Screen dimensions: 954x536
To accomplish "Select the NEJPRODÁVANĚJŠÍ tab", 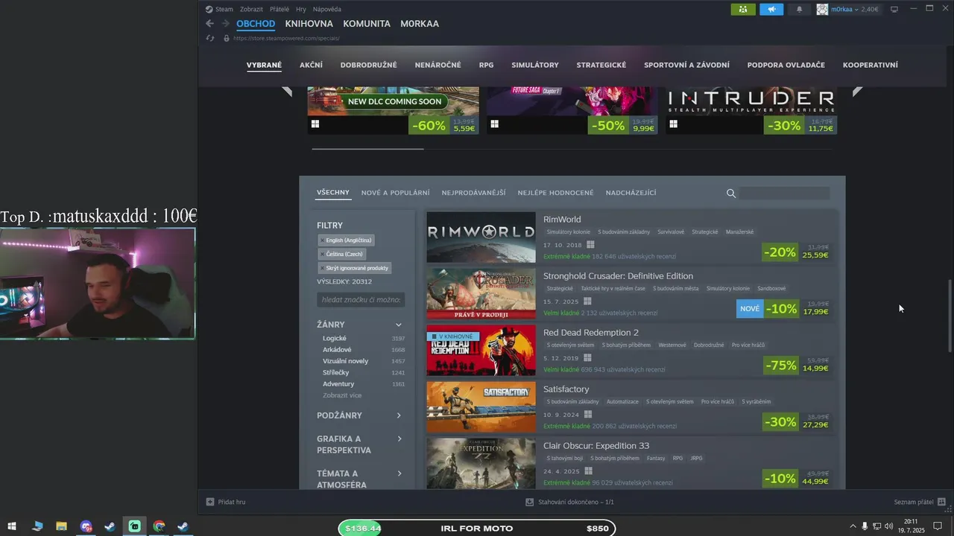I will 473,193.
